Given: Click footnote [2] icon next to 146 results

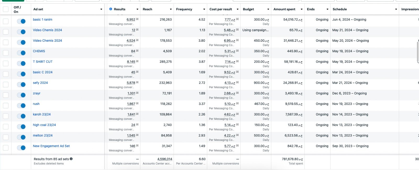Looking at the screenshot, I should [137, 146].
